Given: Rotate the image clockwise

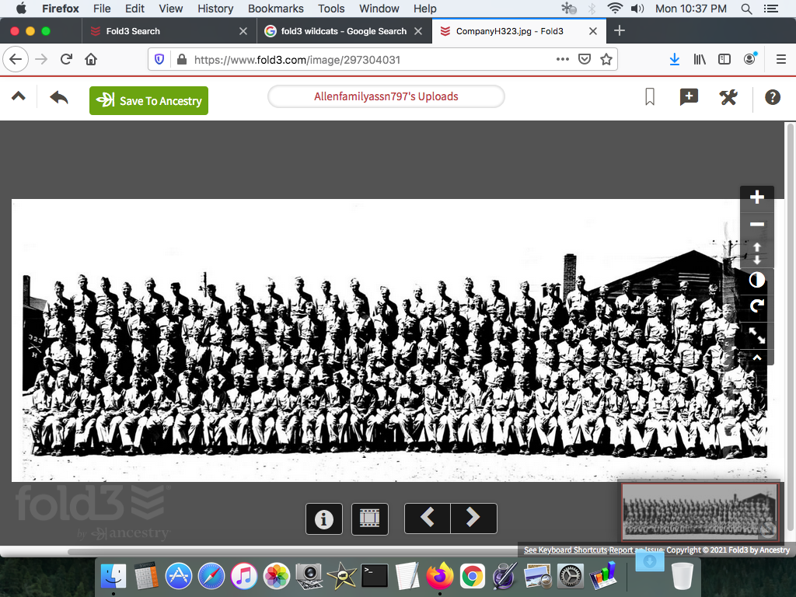Looking at the screenshot, I should click(x=756, y=306).
